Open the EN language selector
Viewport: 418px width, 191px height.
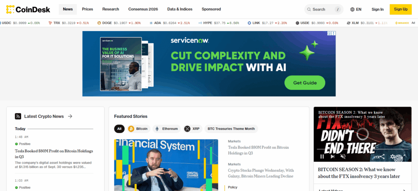356,9
